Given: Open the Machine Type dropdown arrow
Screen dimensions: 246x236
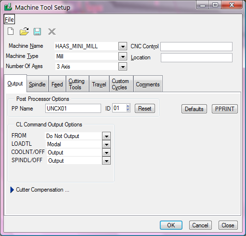Looking at the screenshot, I should coord(123,56).
